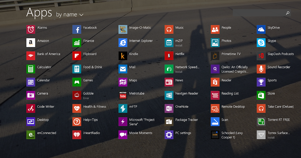The height and width of the screenshot is (158, 301).
Task: Open the Reading List icon
Action: tap(215, 95)
